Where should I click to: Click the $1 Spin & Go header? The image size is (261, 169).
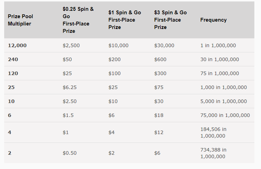(x=125, y=20)
